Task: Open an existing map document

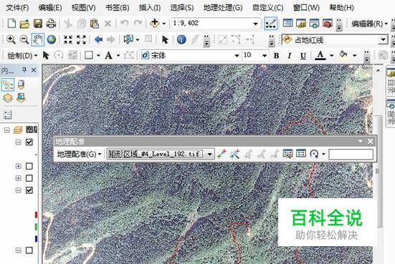Action: pos(24,24)
